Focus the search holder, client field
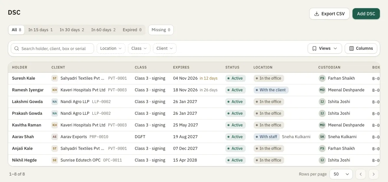Viewport: 388px width, 182px height. [52, 48]
